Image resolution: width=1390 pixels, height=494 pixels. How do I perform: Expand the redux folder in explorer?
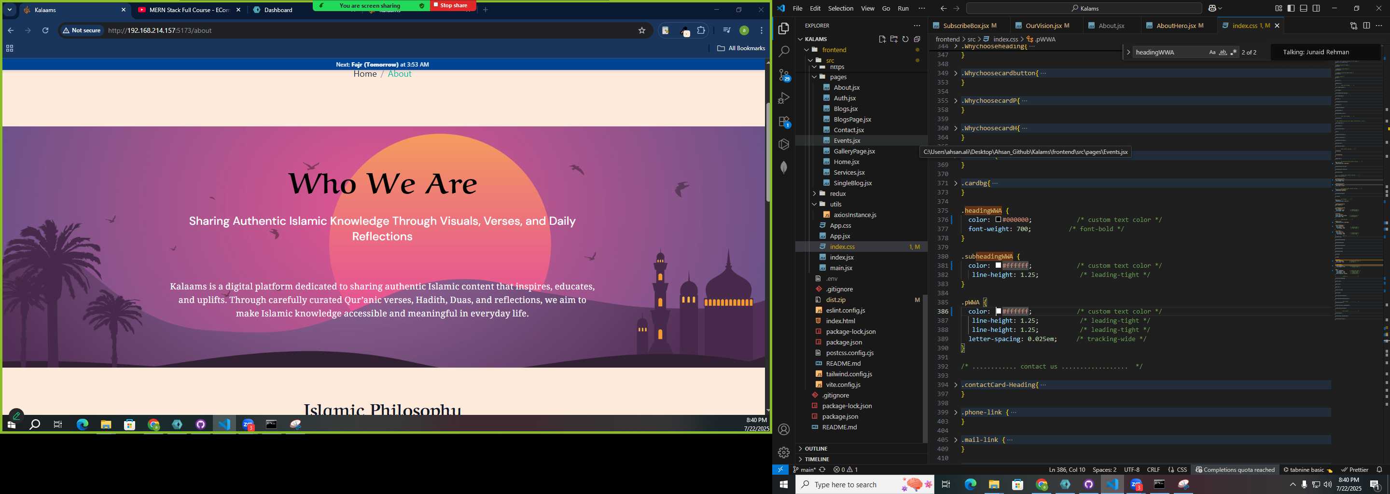(x=814, y=193)
